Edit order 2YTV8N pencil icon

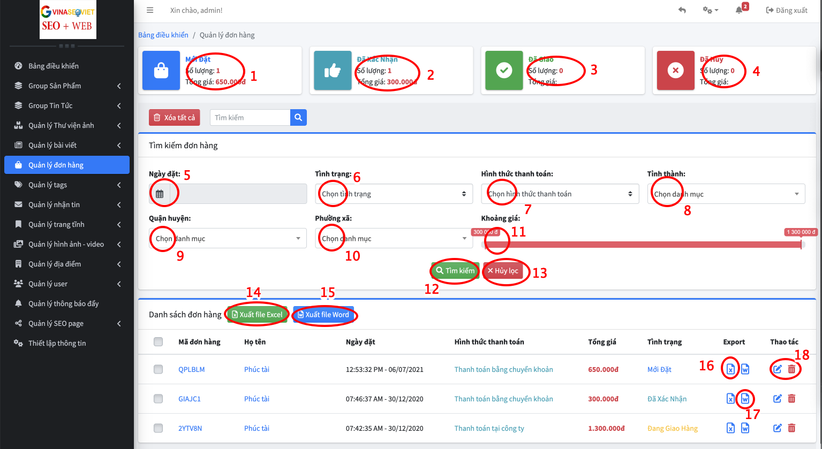pos(778,428)
